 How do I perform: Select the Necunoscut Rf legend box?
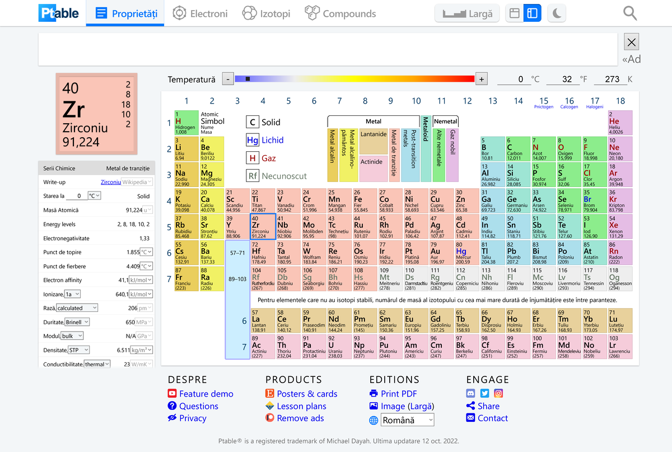pyautogui.click(x=253, y=176)
